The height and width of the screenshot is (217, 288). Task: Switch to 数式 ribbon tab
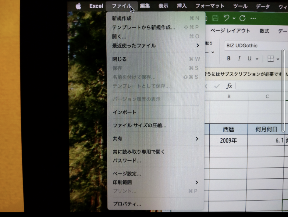264,31
